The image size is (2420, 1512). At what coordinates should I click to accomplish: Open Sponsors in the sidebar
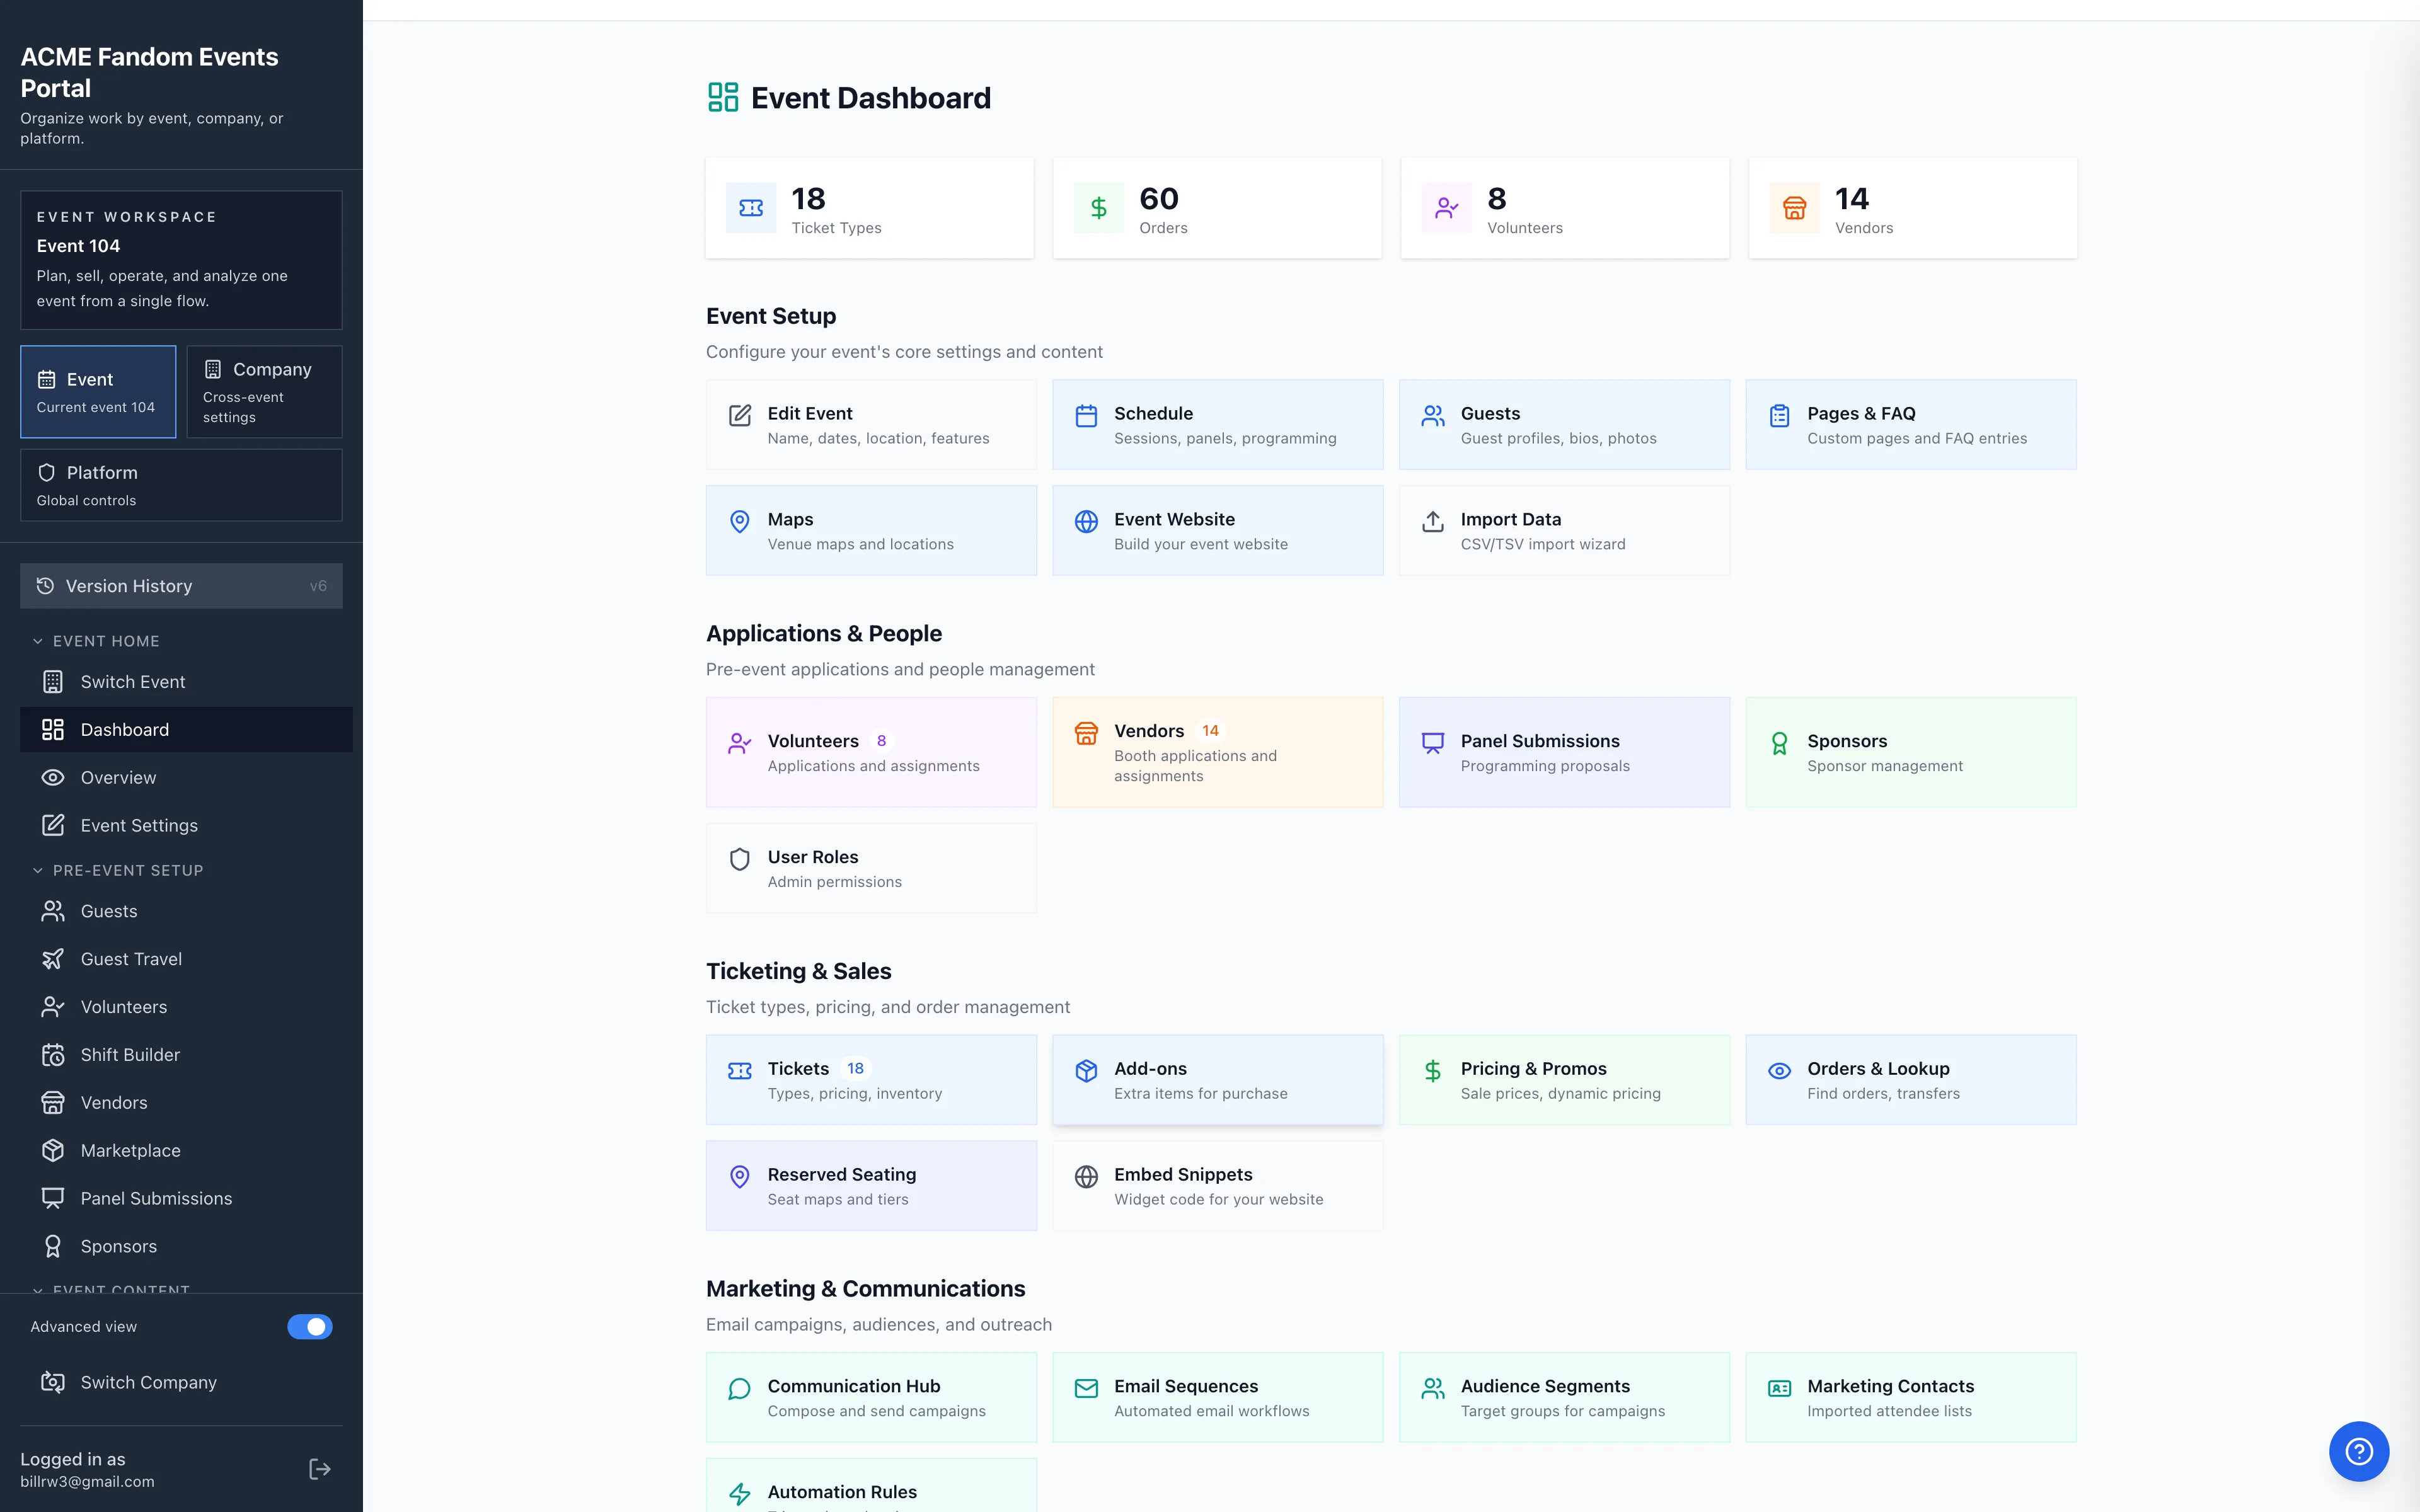pyautogui.click(x=186, y=1247)
